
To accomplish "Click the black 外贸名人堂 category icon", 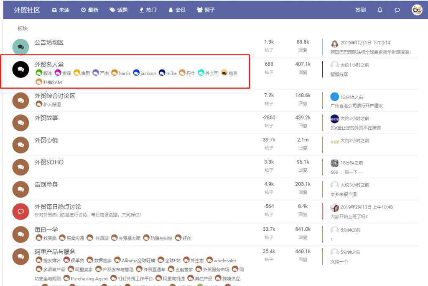I will point(20,69).
